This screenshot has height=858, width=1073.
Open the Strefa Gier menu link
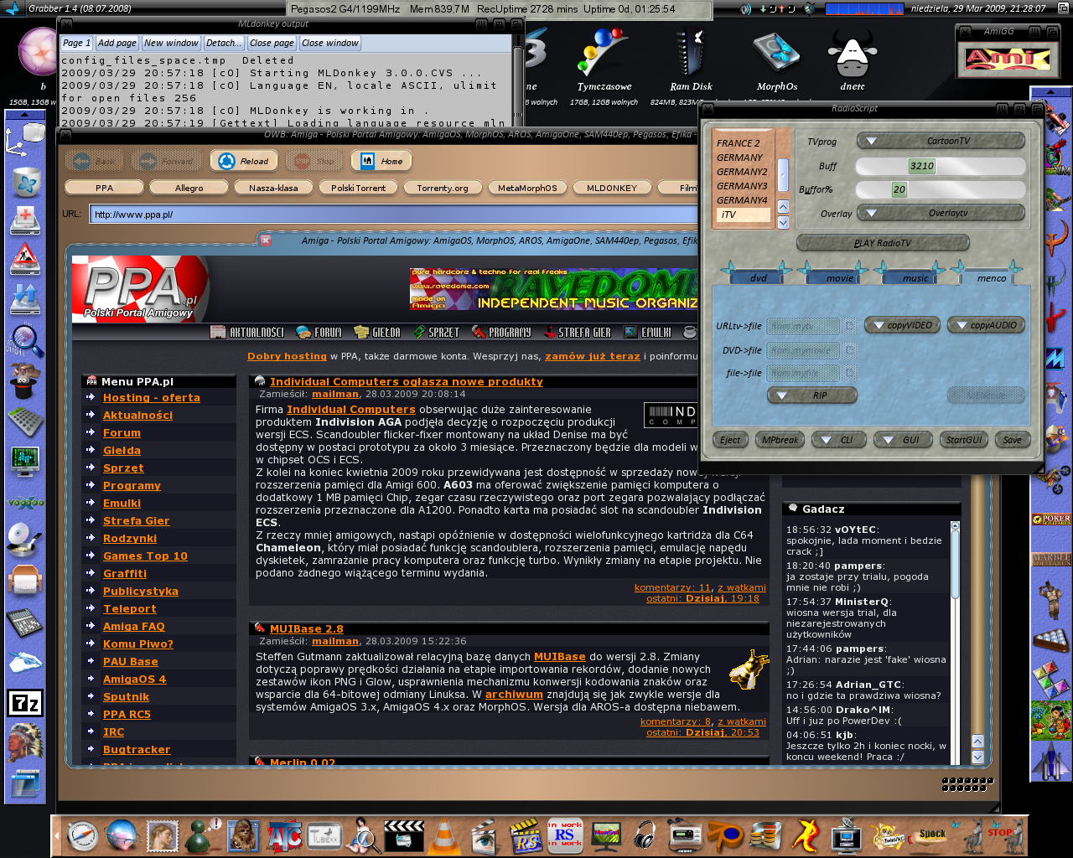coord(136,521)
